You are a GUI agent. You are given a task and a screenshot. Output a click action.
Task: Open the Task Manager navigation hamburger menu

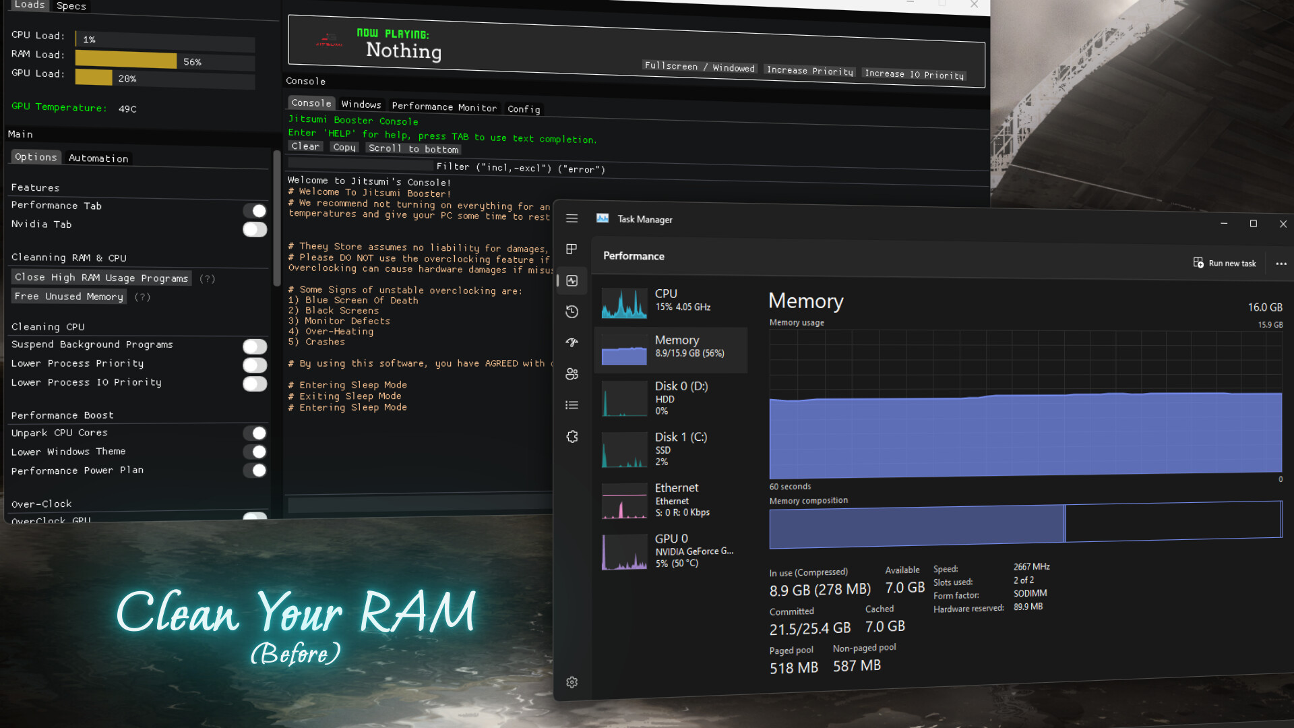[x=572, y=218]
